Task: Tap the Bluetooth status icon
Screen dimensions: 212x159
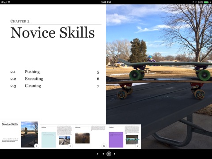Action: (196, 2)
